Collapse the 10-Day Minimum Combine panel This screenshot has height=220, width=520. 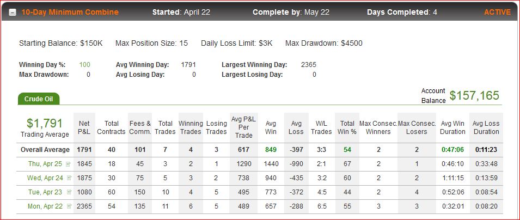13,13
